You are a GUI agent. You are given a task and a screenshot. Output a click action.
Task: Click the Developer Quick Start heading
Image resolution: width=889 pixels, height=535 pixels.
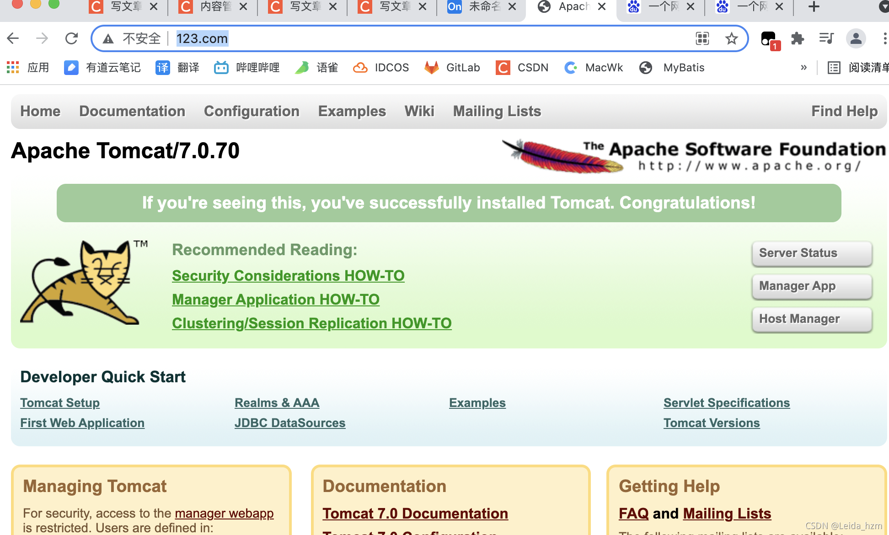coord(103,377)
